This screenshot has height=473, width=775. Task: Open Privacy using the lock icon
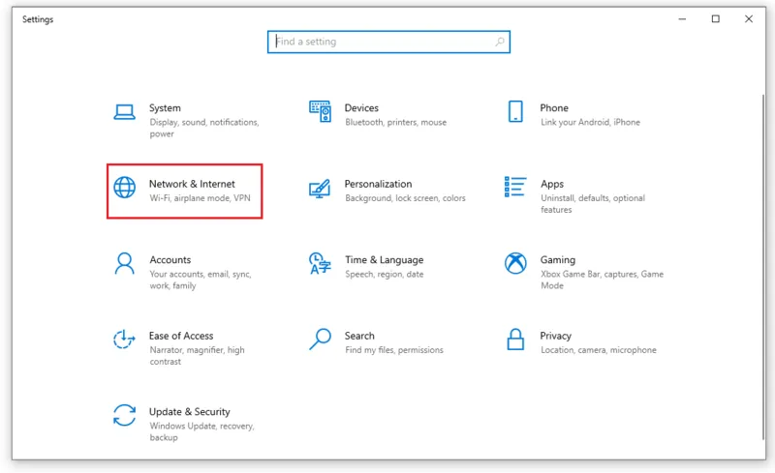[x=515, y=340]
